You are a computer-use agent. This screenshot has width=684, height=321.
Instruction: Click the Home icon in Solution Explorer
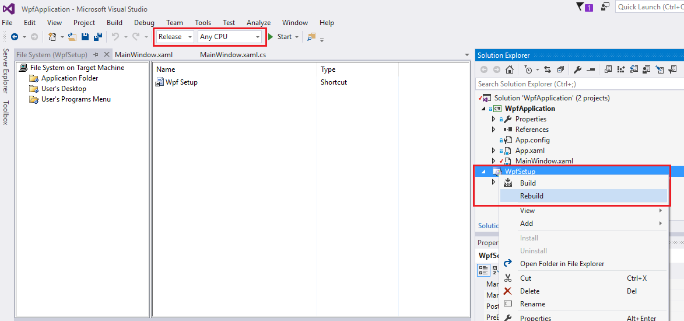point(510,69)
